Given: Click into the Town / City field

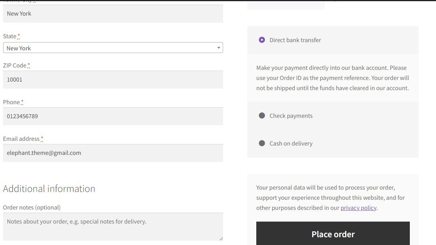Looking at the screenshot, I should pos(113,14).
